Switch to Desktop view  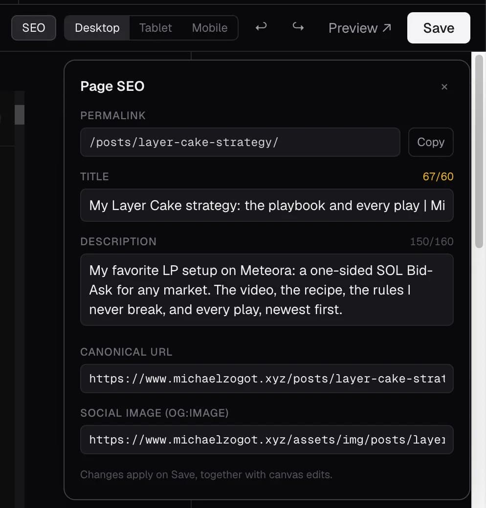coord(97,28)
